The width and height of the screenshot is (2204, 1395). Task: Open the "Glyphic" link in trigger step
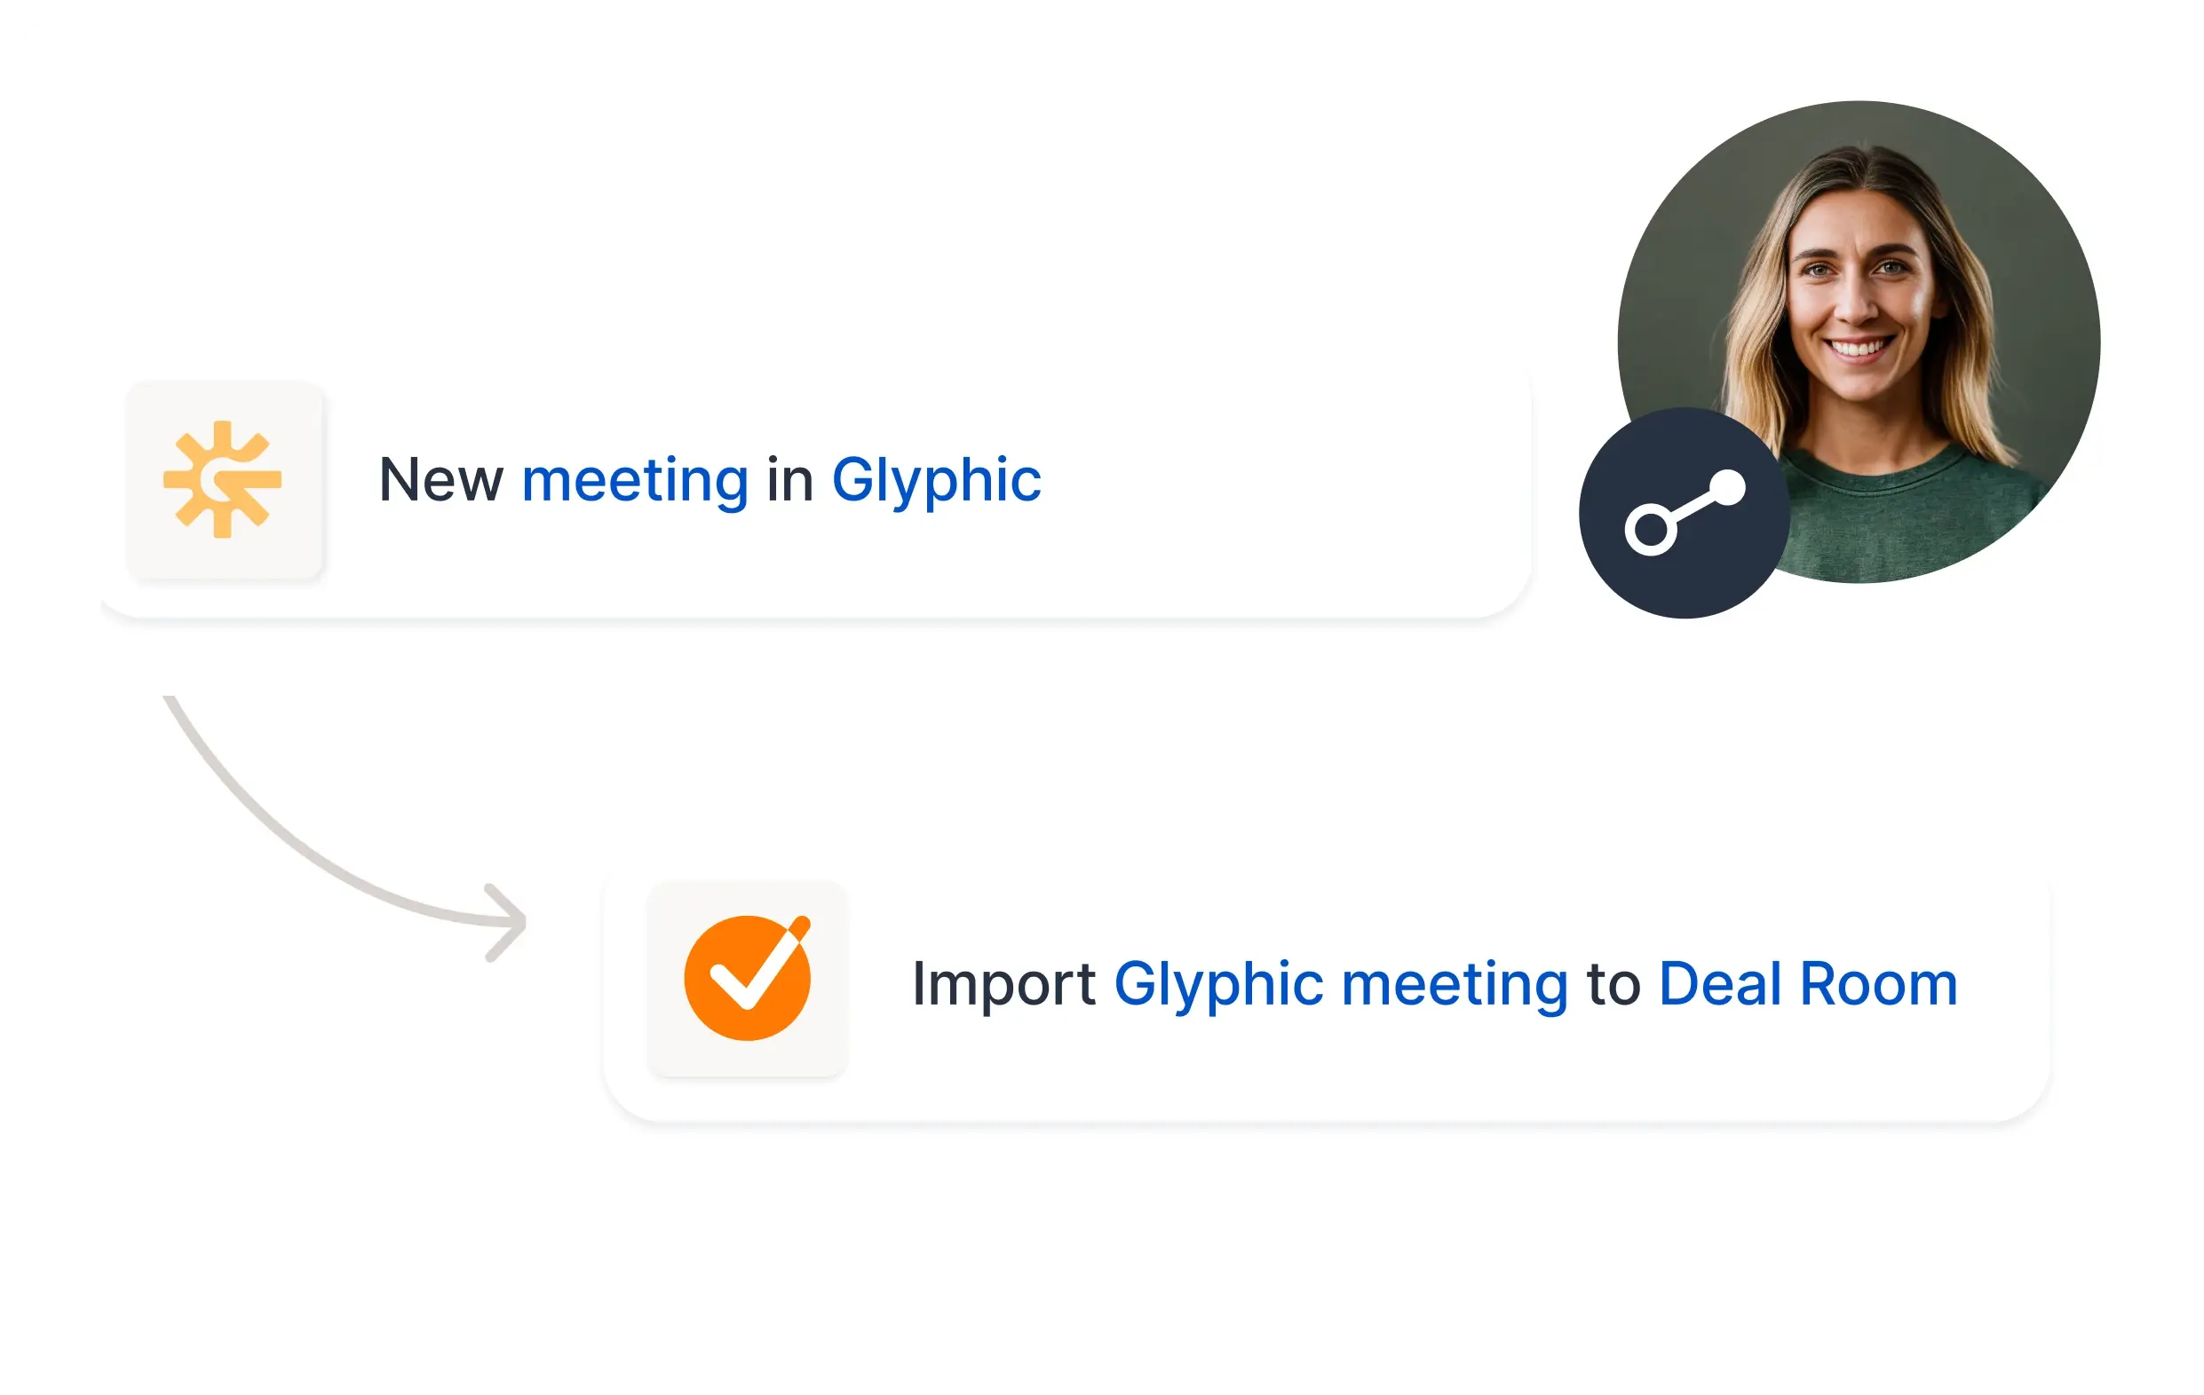pyautogui.click(x=936, y=481)
